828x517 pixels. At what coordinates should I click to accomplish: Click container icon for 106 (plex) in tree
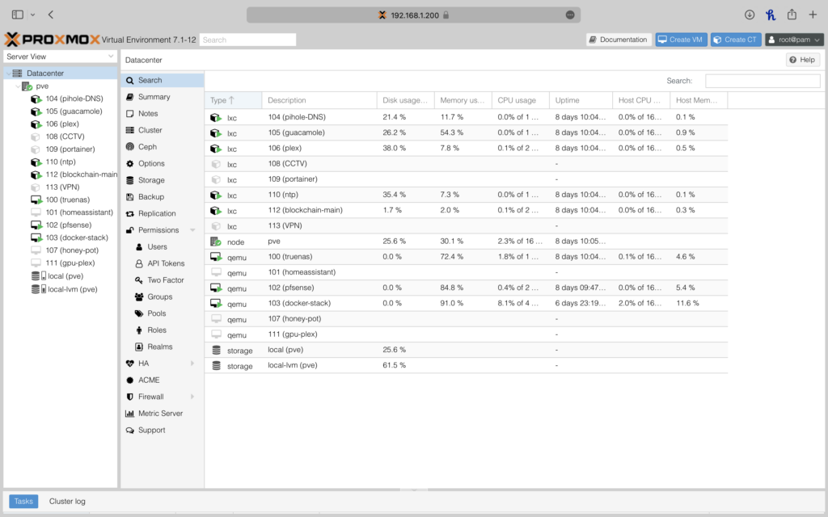coord(36,124)
